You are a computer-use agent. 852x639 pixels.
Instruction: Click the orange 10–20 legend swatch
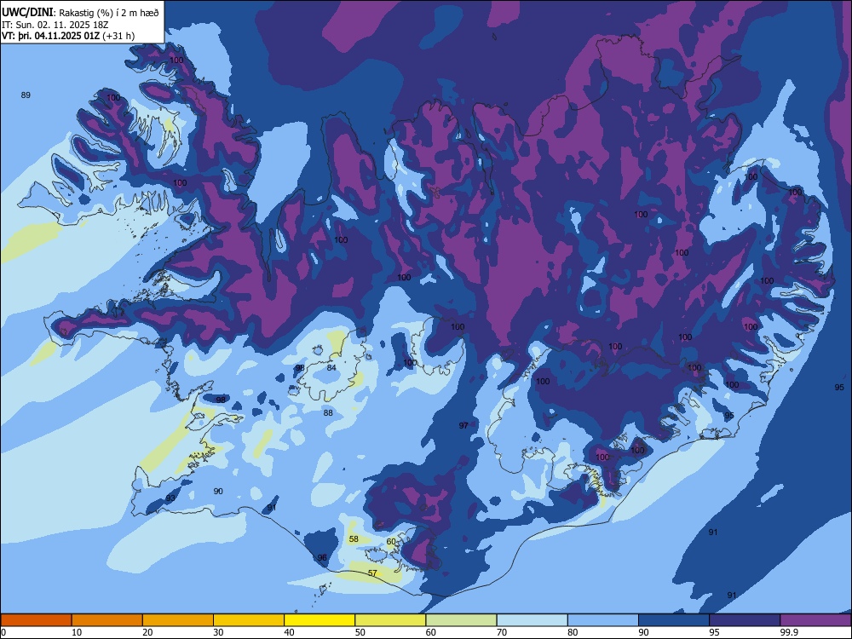pyautogui.click(x=107, y=620)
